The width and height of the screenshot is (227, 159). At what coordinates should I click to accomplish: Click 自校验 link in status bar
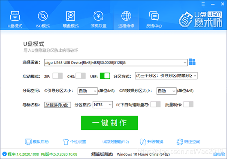pyautogui.click(x=219, y=154)
